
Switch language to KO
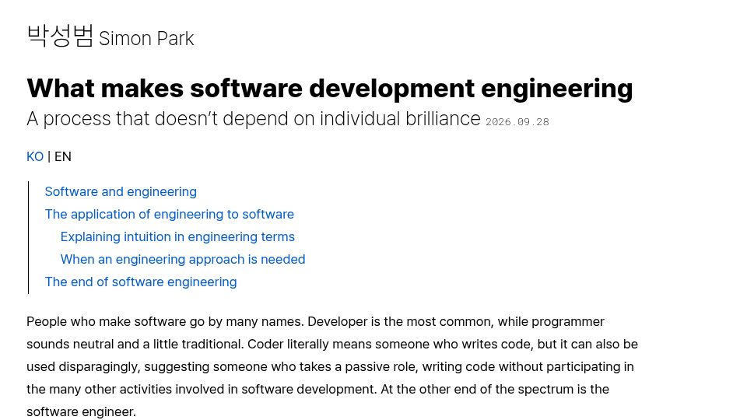tap(35, 156)
